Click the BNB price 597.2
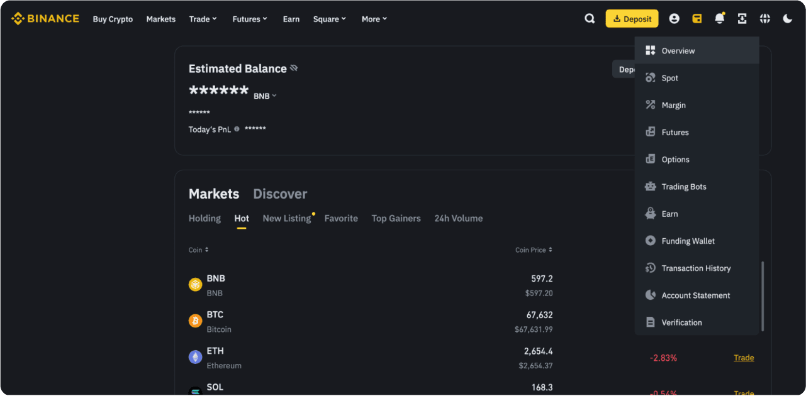 542,278
